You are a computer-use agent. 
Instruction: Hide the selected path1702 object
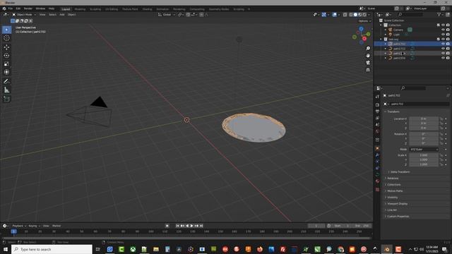(x=443, y=44)
